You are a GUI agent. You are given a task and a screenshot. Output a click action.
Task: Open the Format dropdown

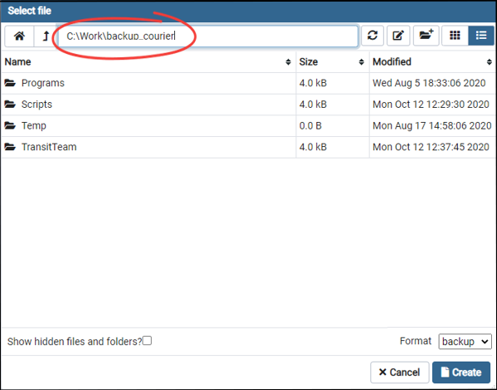click(465, 342)
